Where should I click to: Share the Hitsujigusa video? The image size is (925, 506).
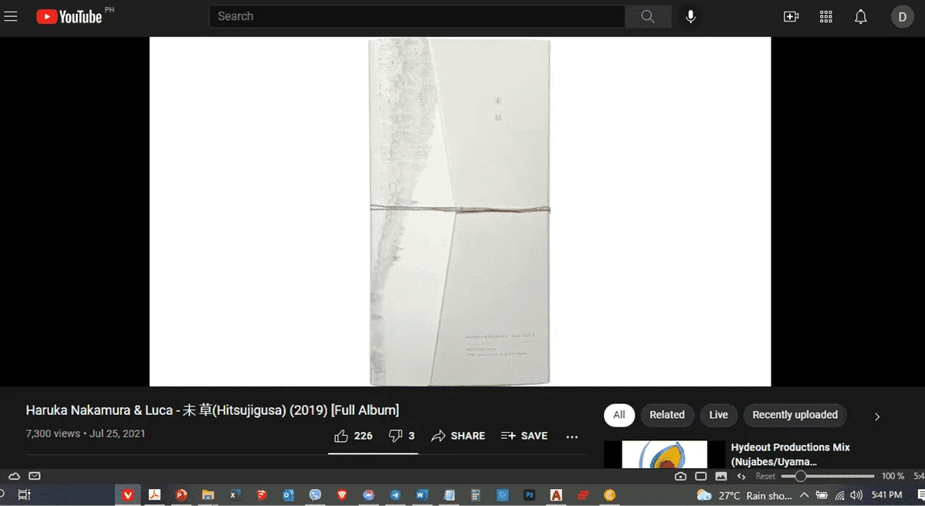coord(459,436)
